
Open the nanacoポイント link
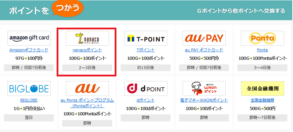click(87, 50)
